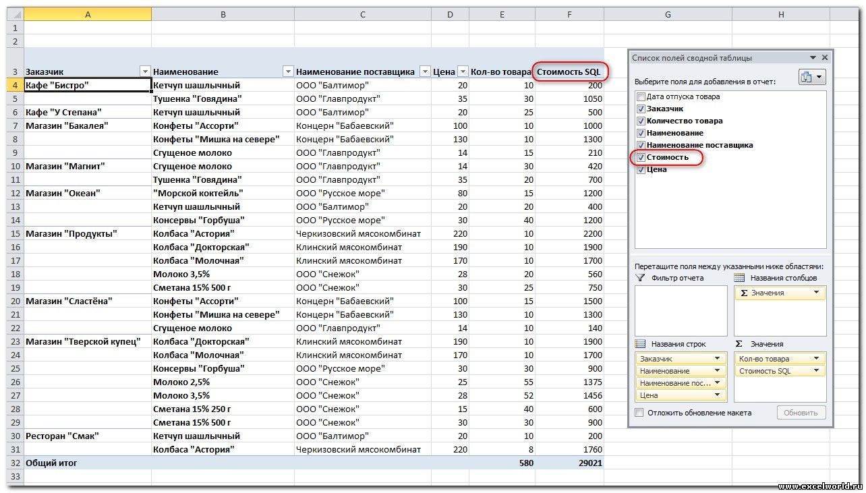
Task: Open dropdown of 'Значения' item in column labels
Action: 817,293
